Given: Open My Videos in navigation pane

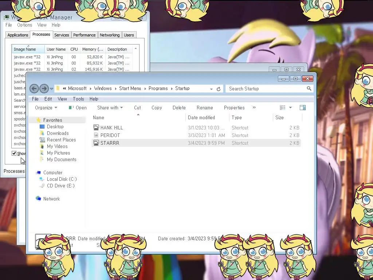Looking at the screenshot, I should (57, 146).
